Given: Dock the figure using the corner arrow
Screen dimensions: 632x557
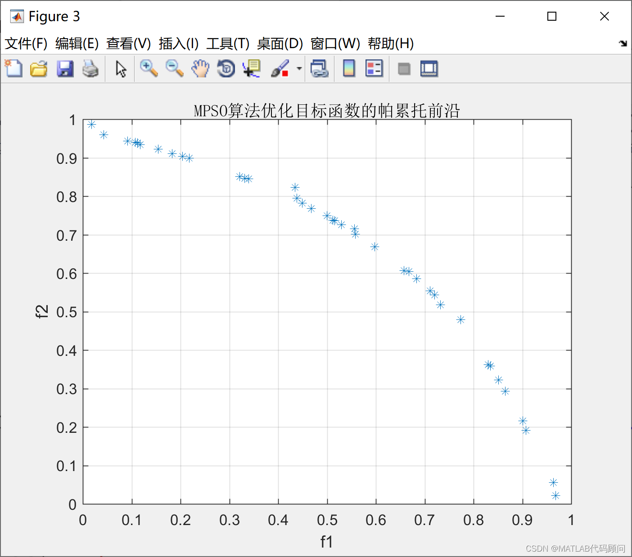Looking at the screenshot, I should coord(623,44).
